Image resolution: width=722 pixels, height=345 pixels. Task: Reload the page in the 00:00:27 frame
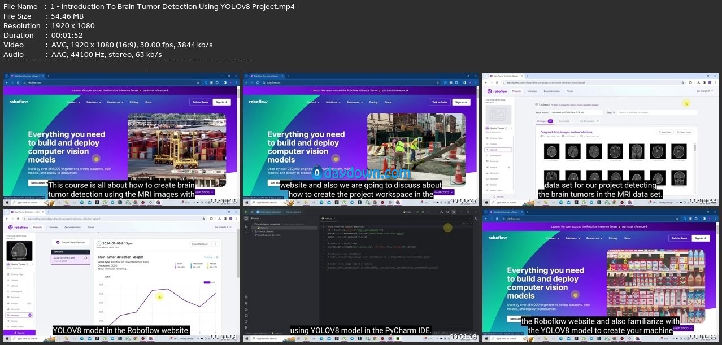256,82
